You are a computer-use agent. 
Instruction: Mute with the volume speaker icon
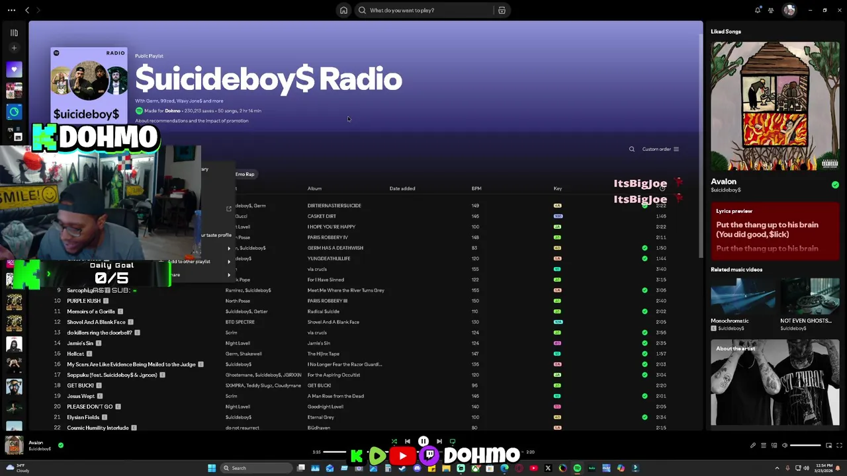coord(784,445)
